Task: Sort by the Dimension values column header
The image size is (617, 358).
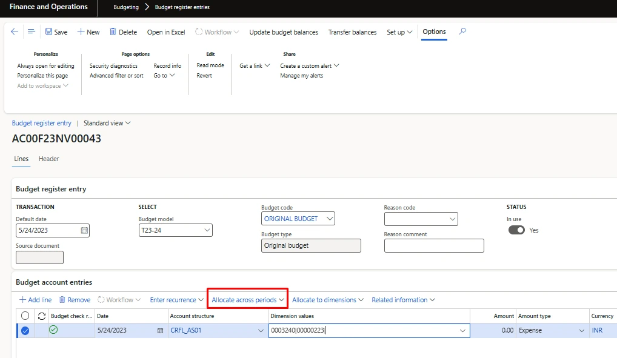Action: point(292,316)
